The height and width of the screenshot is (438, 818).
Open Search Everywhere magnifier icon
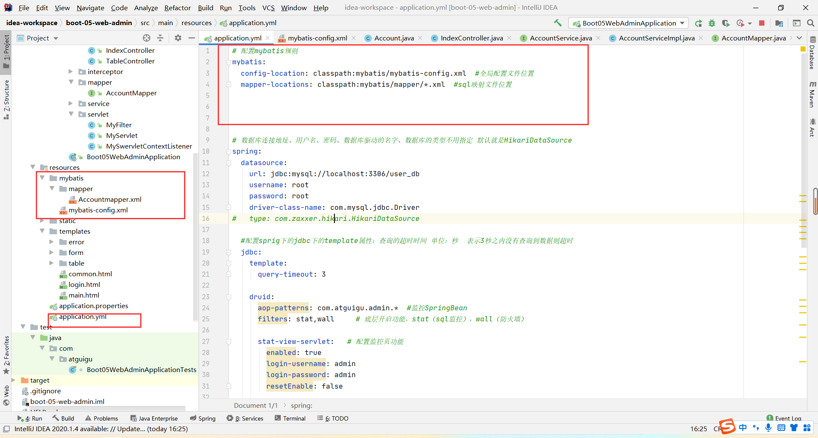(811, 23)
